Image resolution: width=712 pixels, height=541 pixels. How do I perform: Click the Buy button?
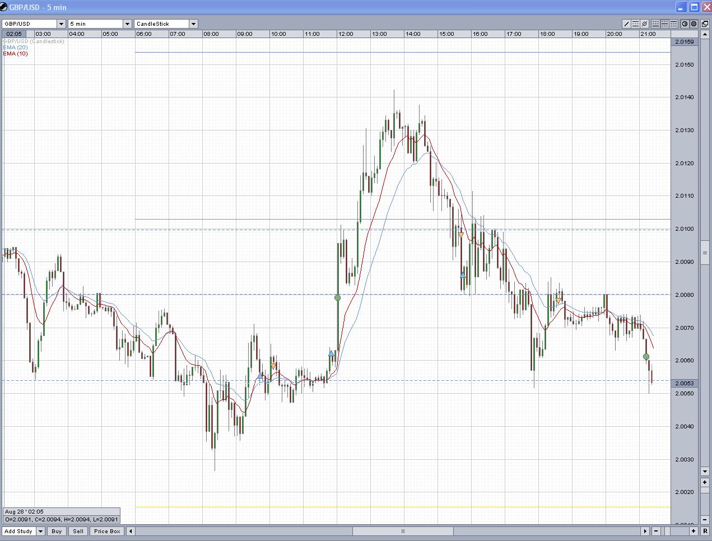coord(57,531)
